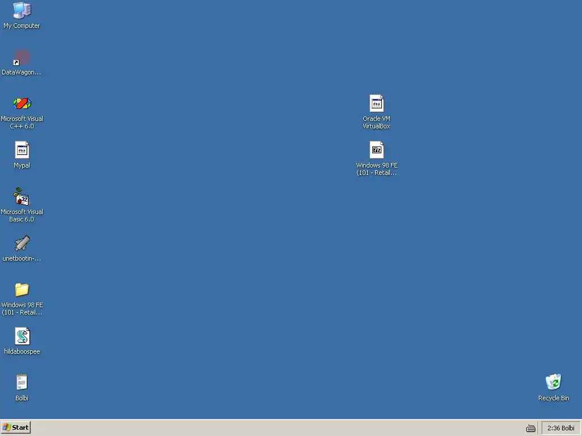Click the "My Computer" label text
The height and width of the screenshot is (436, 582).
click(22, 26)
